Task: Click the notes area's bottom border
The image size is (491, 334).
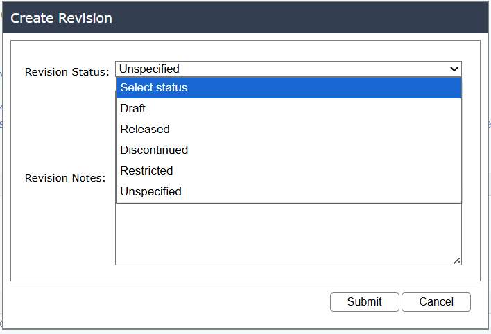Action: 288,265
